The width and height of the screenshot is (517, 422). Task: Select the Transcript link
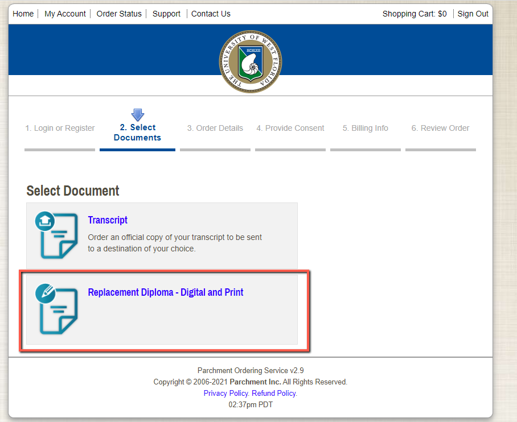coord(108,220)
